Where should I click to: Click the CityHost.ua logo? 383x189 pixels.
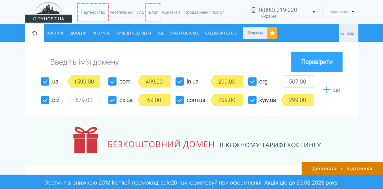click(49, 13)
